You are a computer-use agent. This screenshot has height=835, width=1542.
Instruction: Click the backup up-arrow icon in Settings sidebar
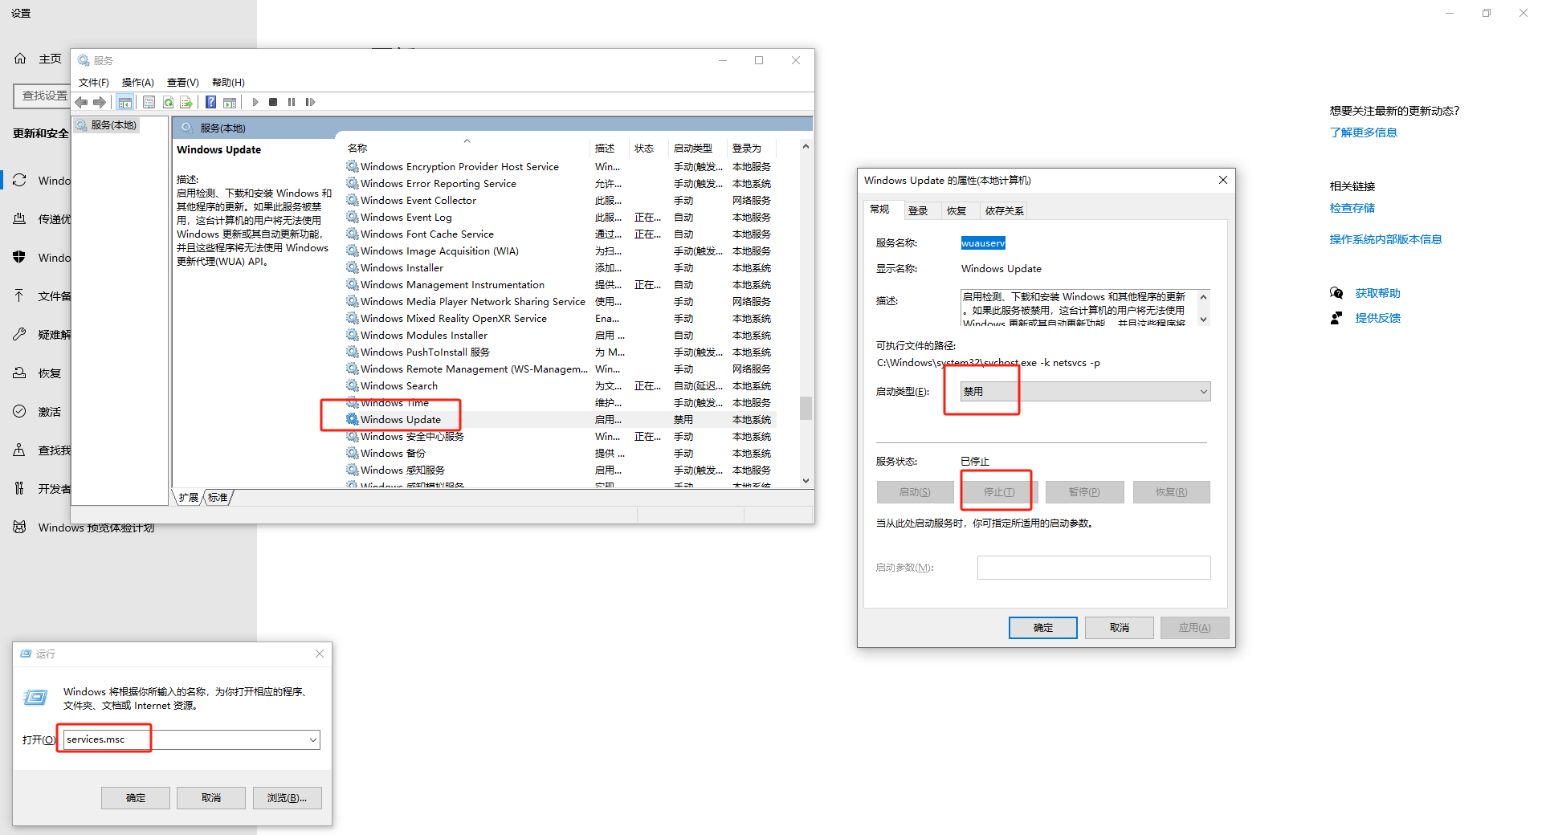(x=20, y=296)
